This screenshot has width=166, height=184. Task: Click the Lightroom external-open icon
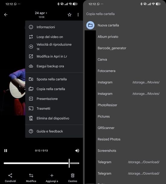[31, 56]
